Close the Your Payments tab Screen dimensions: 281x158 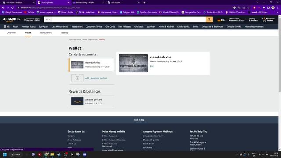click(69, 3)
